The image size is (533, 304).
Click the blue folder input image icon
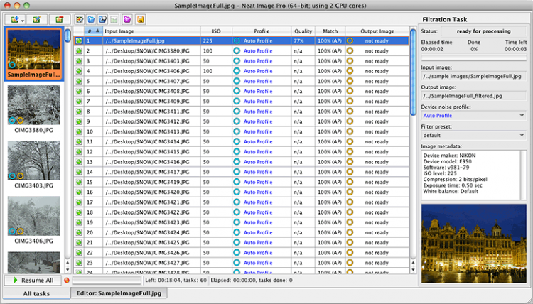coord(91,20)
